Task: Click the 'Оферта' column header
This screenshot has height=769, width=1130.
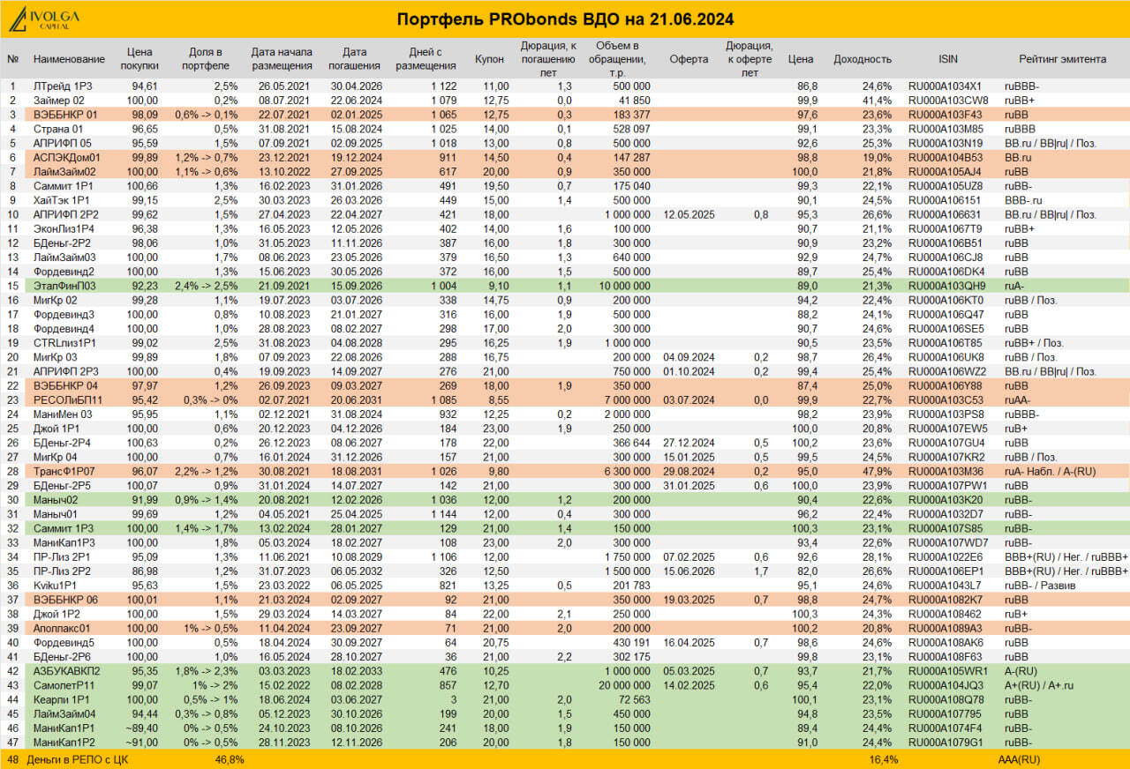Action: pyautogui.click(x=689, y=59)
